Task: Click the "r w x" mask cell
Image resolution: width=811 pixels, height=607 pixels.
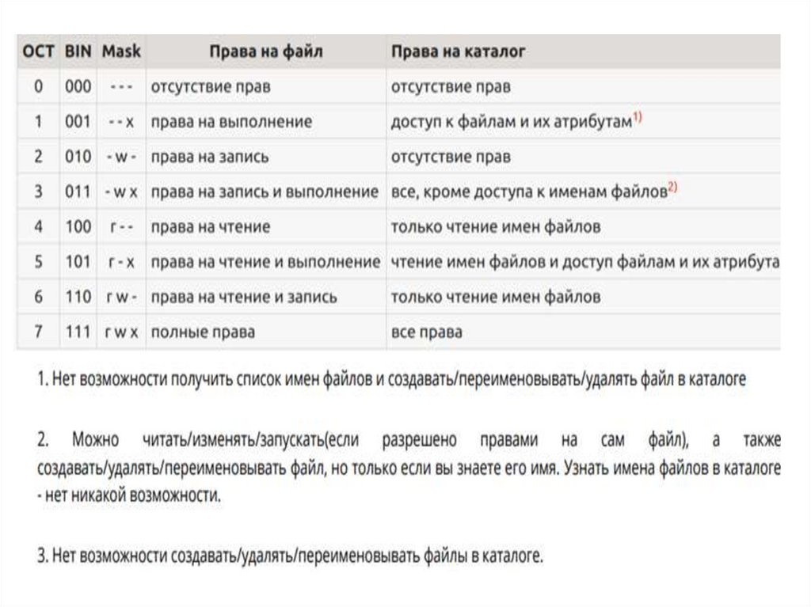Action: pos(121,331)
